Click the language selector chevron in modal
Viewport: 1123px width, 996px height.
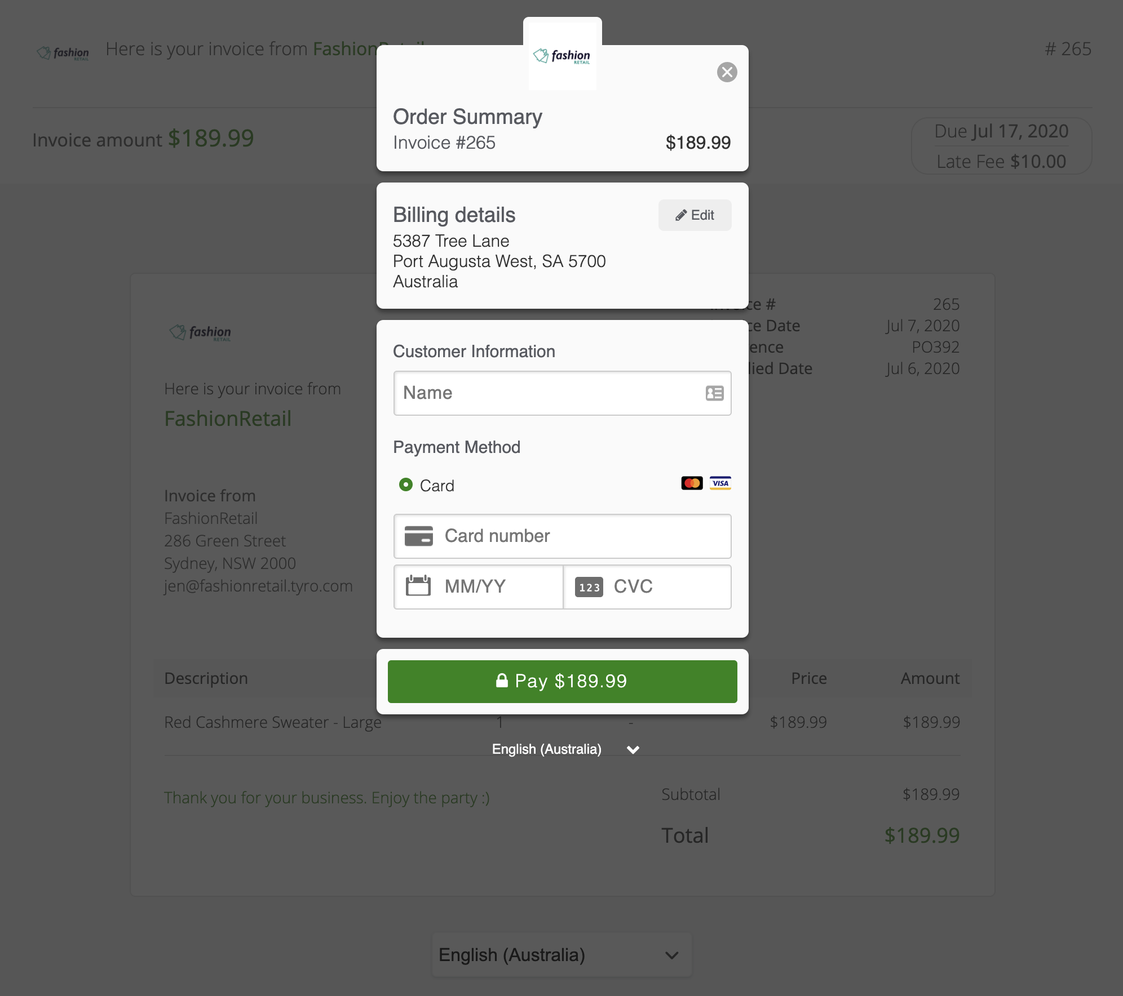coord(631,750)
